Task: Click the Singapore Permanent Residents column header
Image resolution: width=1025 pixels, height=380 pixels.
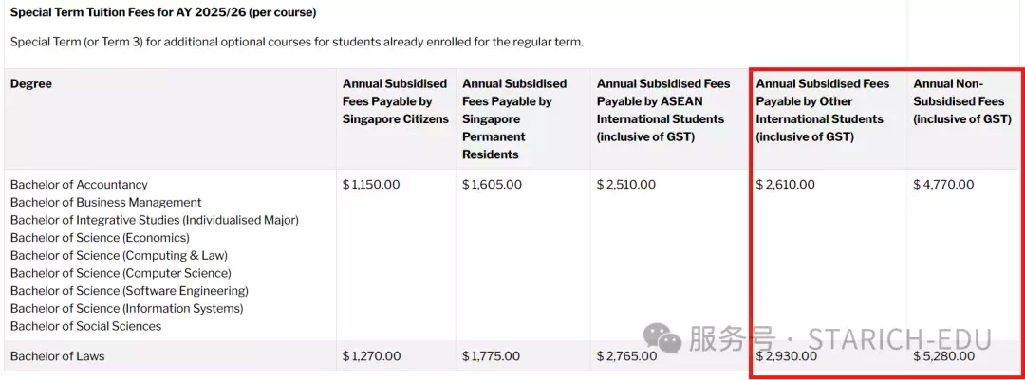Action: pos(514,118)
